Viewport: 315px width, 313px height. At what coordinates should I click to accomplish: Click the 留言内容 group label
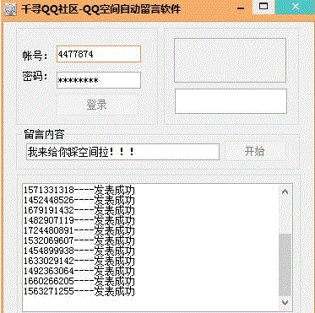coord(45,134)
